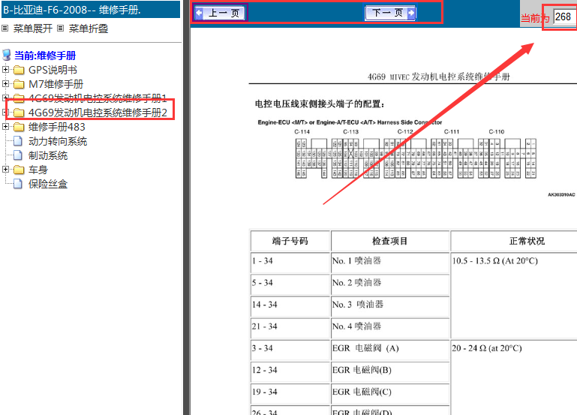577x415 pixels.
Task: Click the EGR 电磁阀(C) cell
Action: pyautogui.click(x=390, y=394)
